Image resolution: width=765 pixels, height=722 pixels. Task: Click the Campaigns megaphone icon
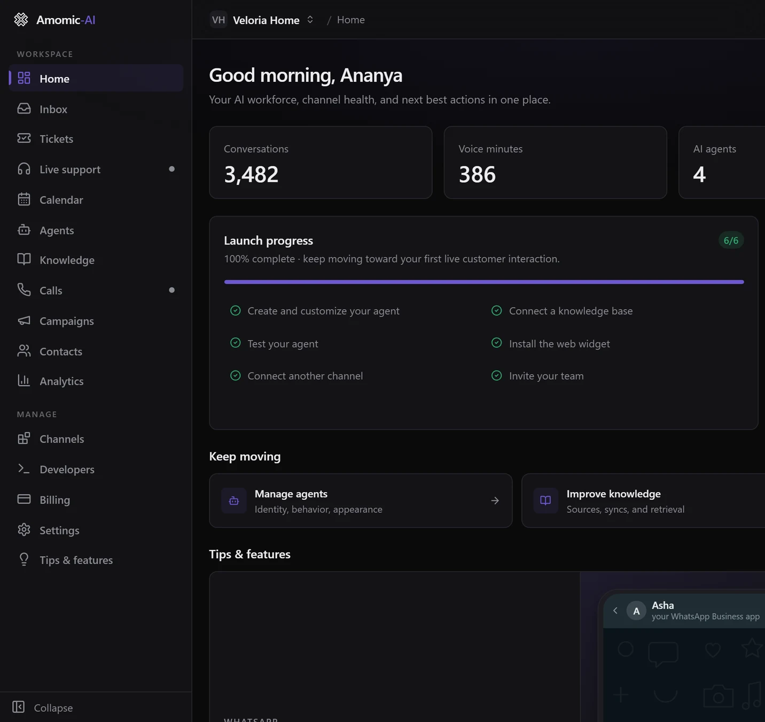24,320
